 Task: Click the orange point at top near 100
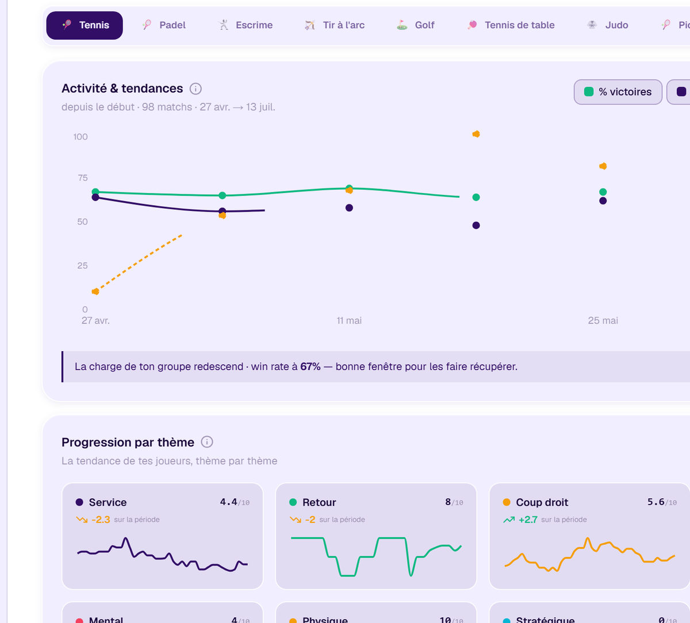(x=476, y=134)
